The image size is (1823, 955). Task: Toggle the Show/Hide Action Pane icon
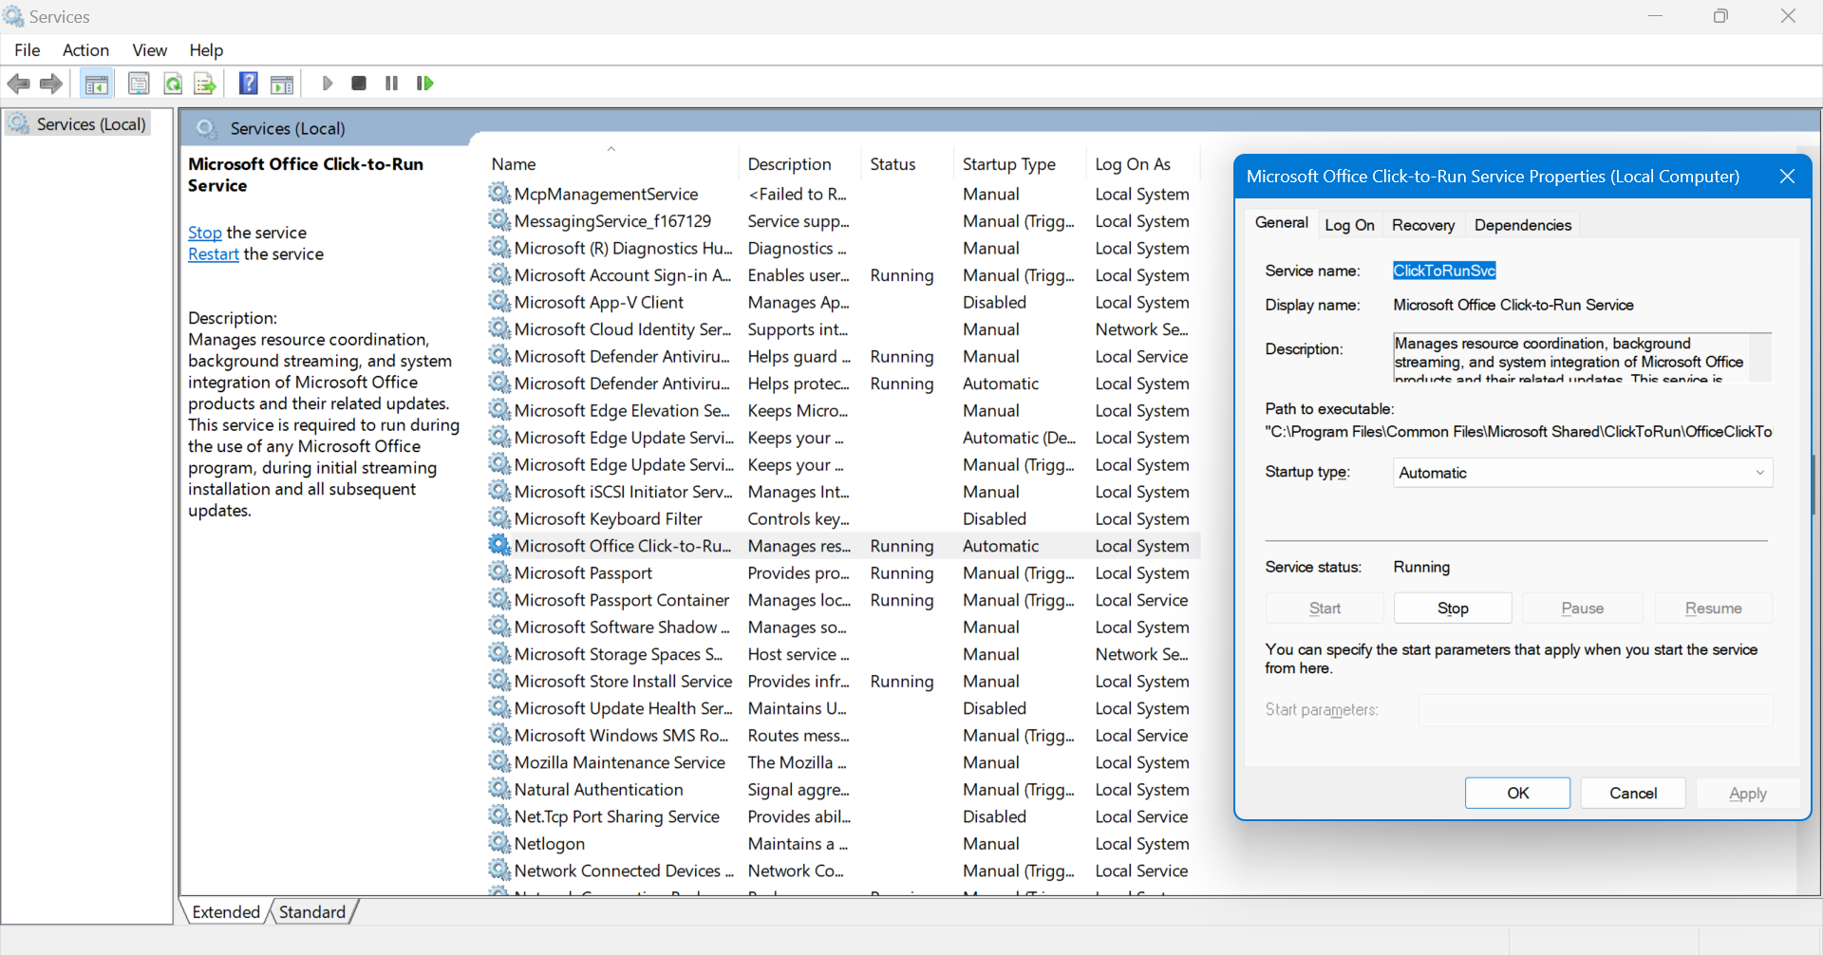(282, 84)
